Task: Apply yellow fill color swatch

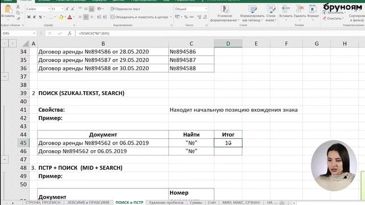Action: [61, 17]
